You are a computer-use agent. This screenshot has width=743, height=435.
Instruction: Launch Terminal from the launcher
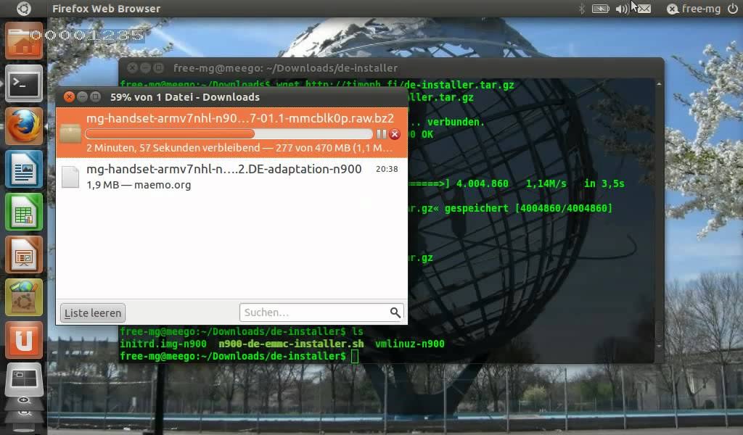(x=24, y=84)
